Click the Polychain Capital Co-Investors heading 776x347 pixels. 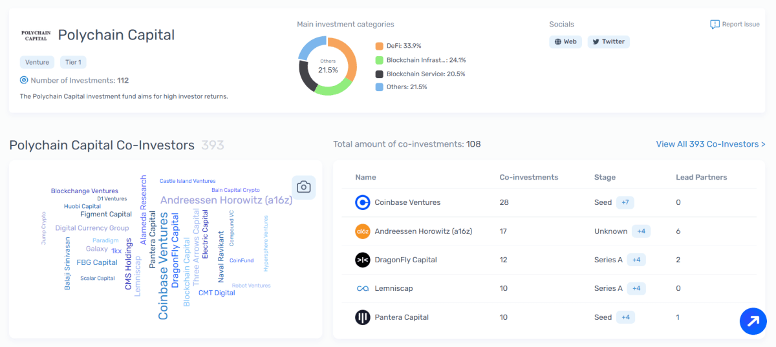pyautogui.click(x=102, y=145)
